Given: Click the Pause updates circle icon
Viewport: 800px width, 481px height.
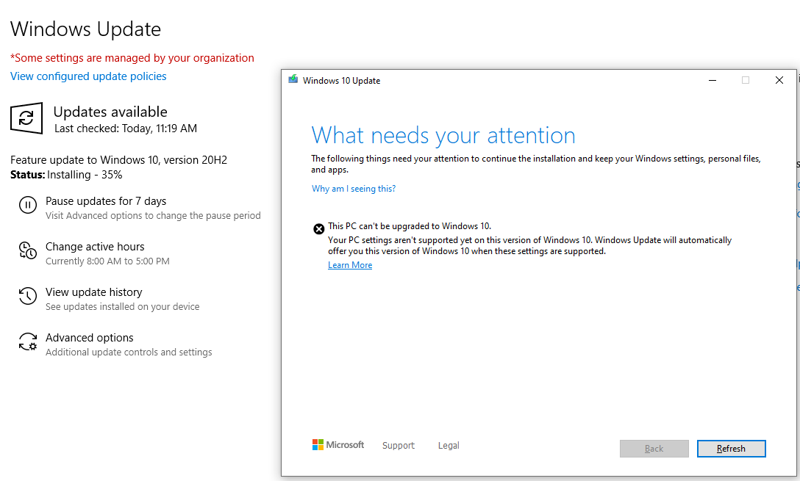Looking at the screenshot, I should pos(27,205).
